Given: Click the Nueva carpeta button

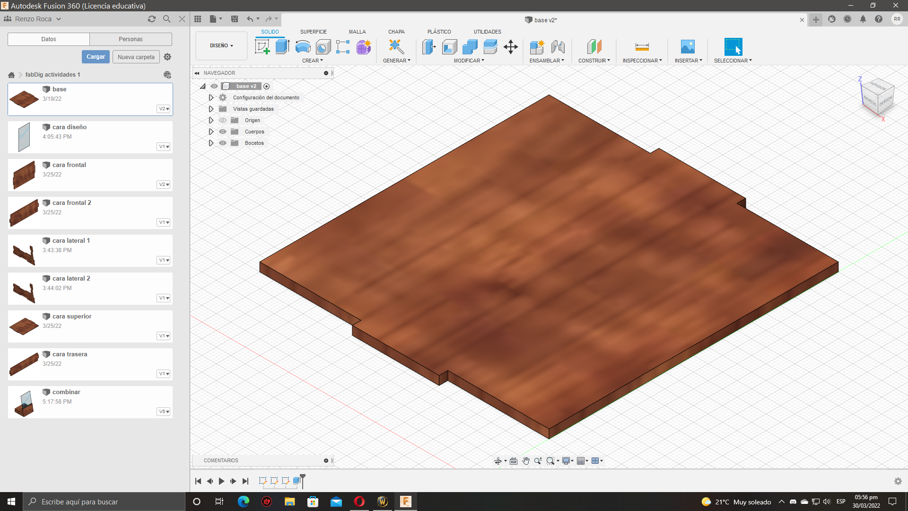Looking at the screenshot, I should pos(136,57).
